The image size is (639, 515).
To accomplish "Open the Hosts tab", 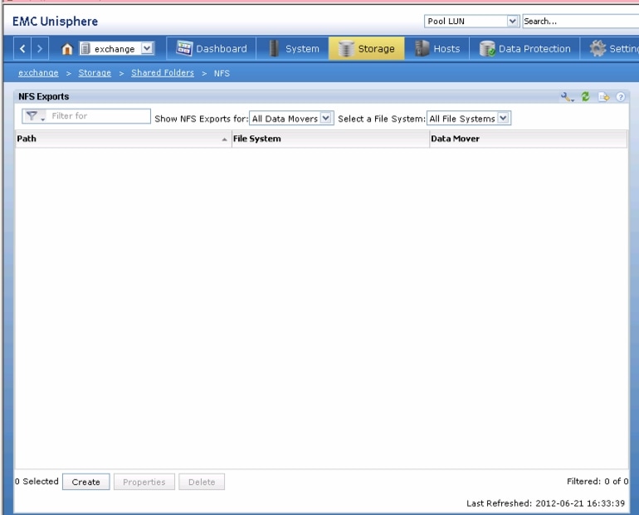I will 437,48.
